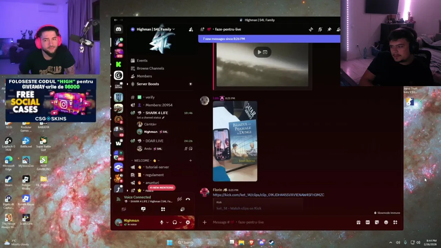Disconnect from voice with hang-up icon

(188, 199)
